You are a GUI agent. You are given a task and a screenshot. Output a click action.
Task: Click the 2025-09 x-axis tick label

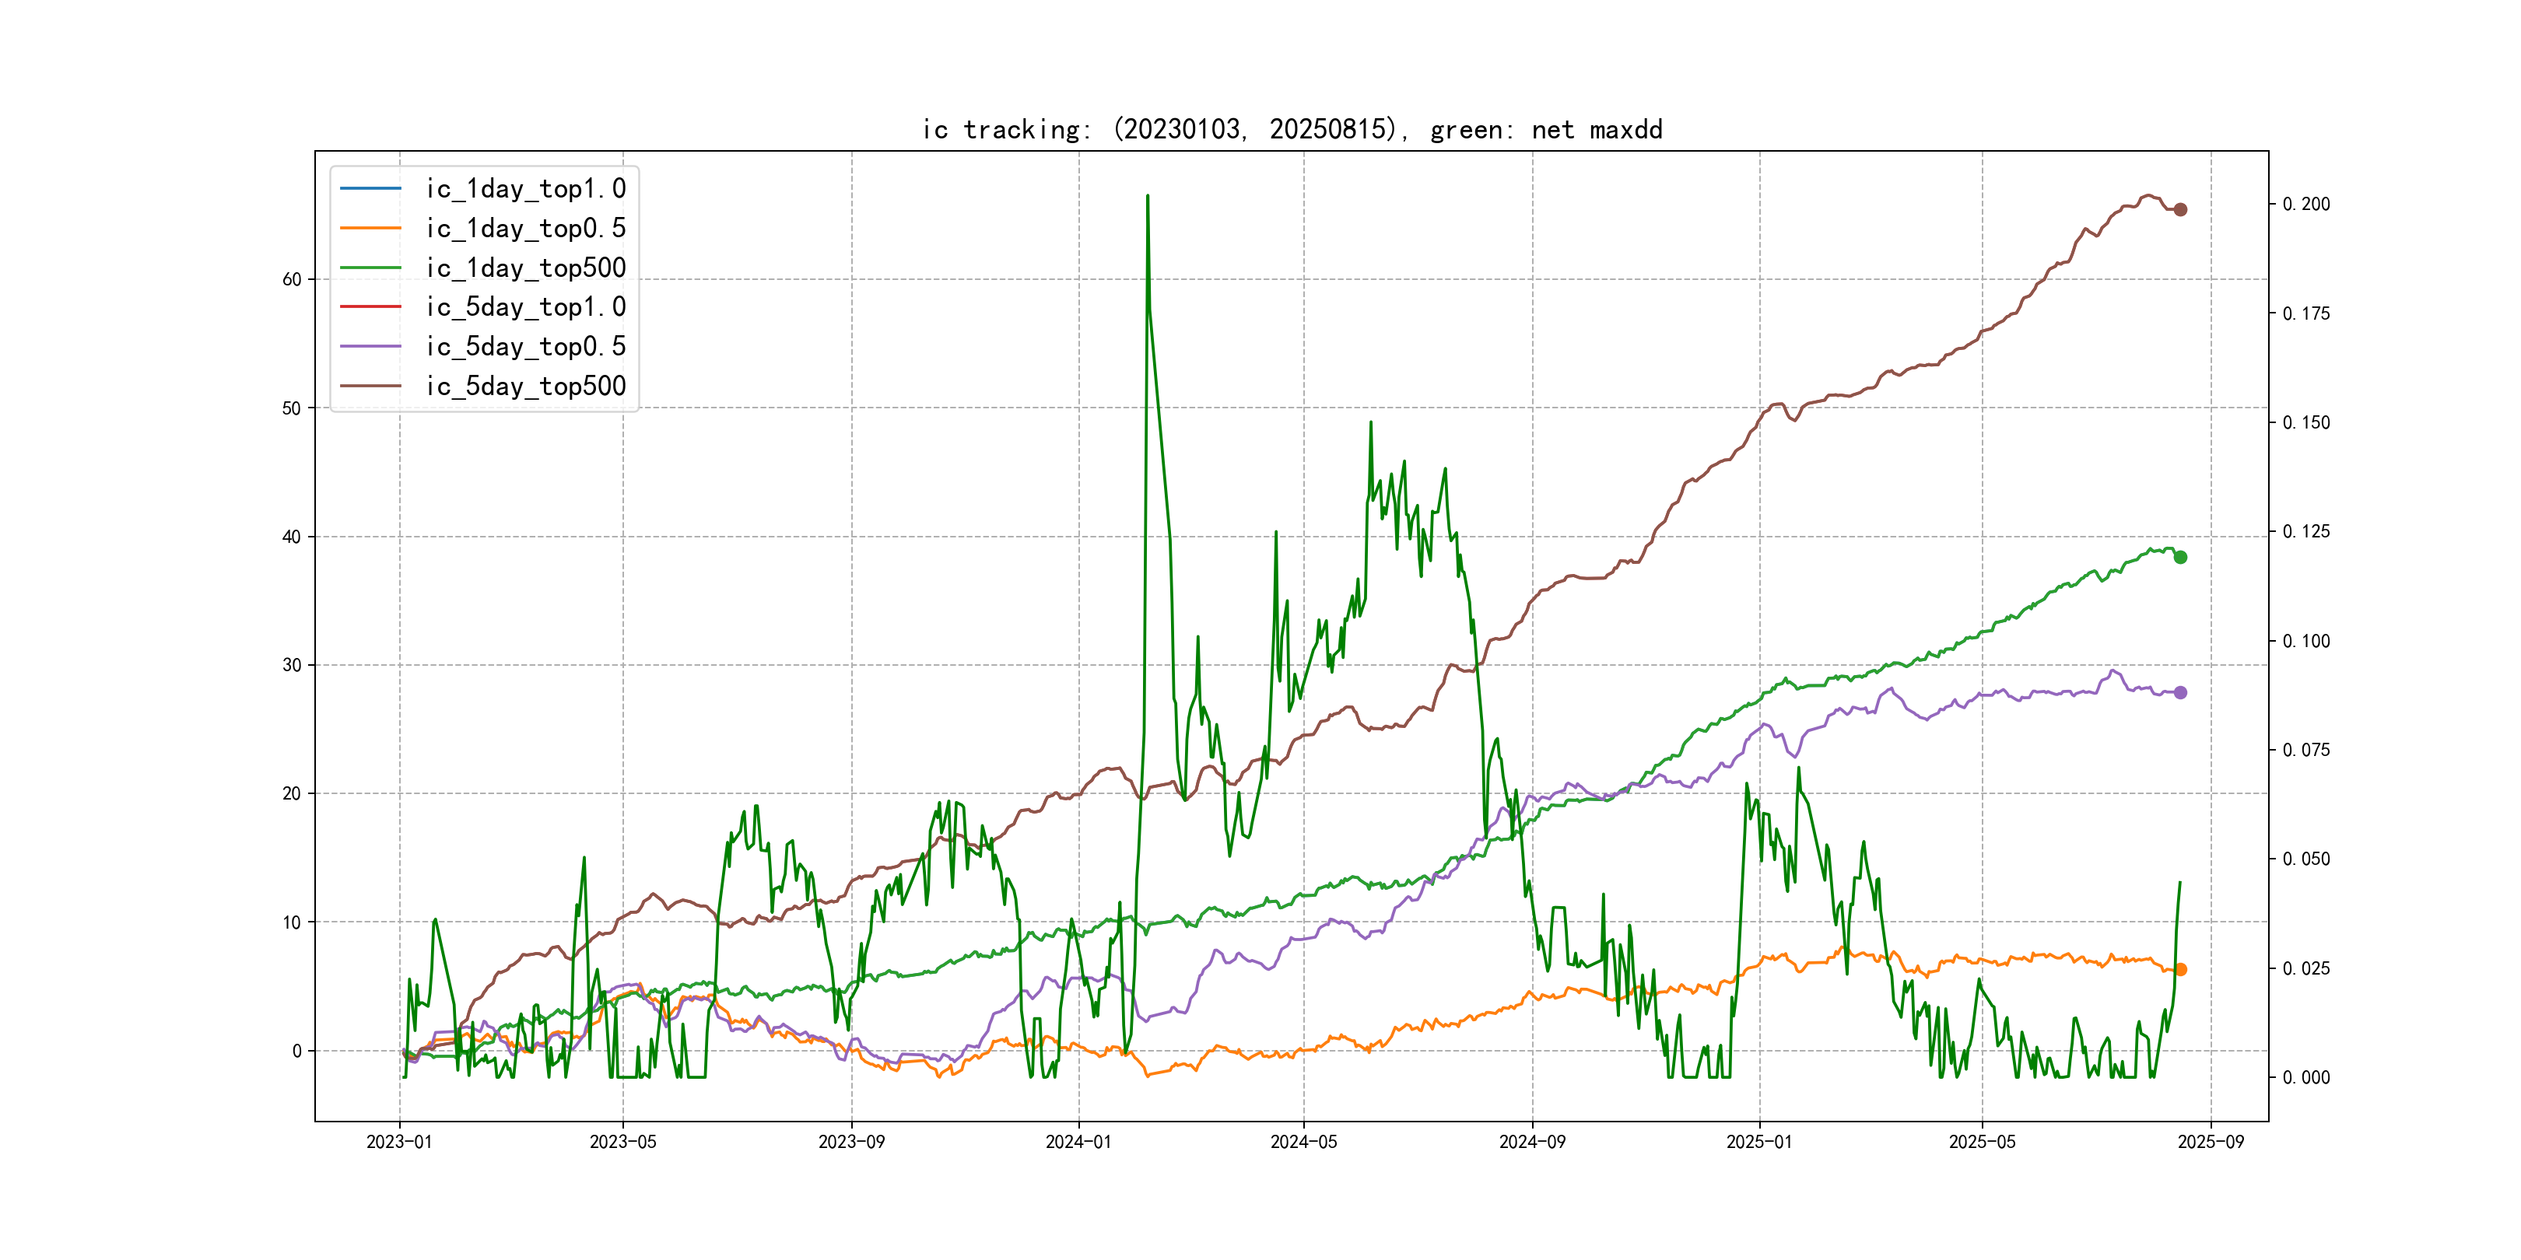tap(2211, 1142)
